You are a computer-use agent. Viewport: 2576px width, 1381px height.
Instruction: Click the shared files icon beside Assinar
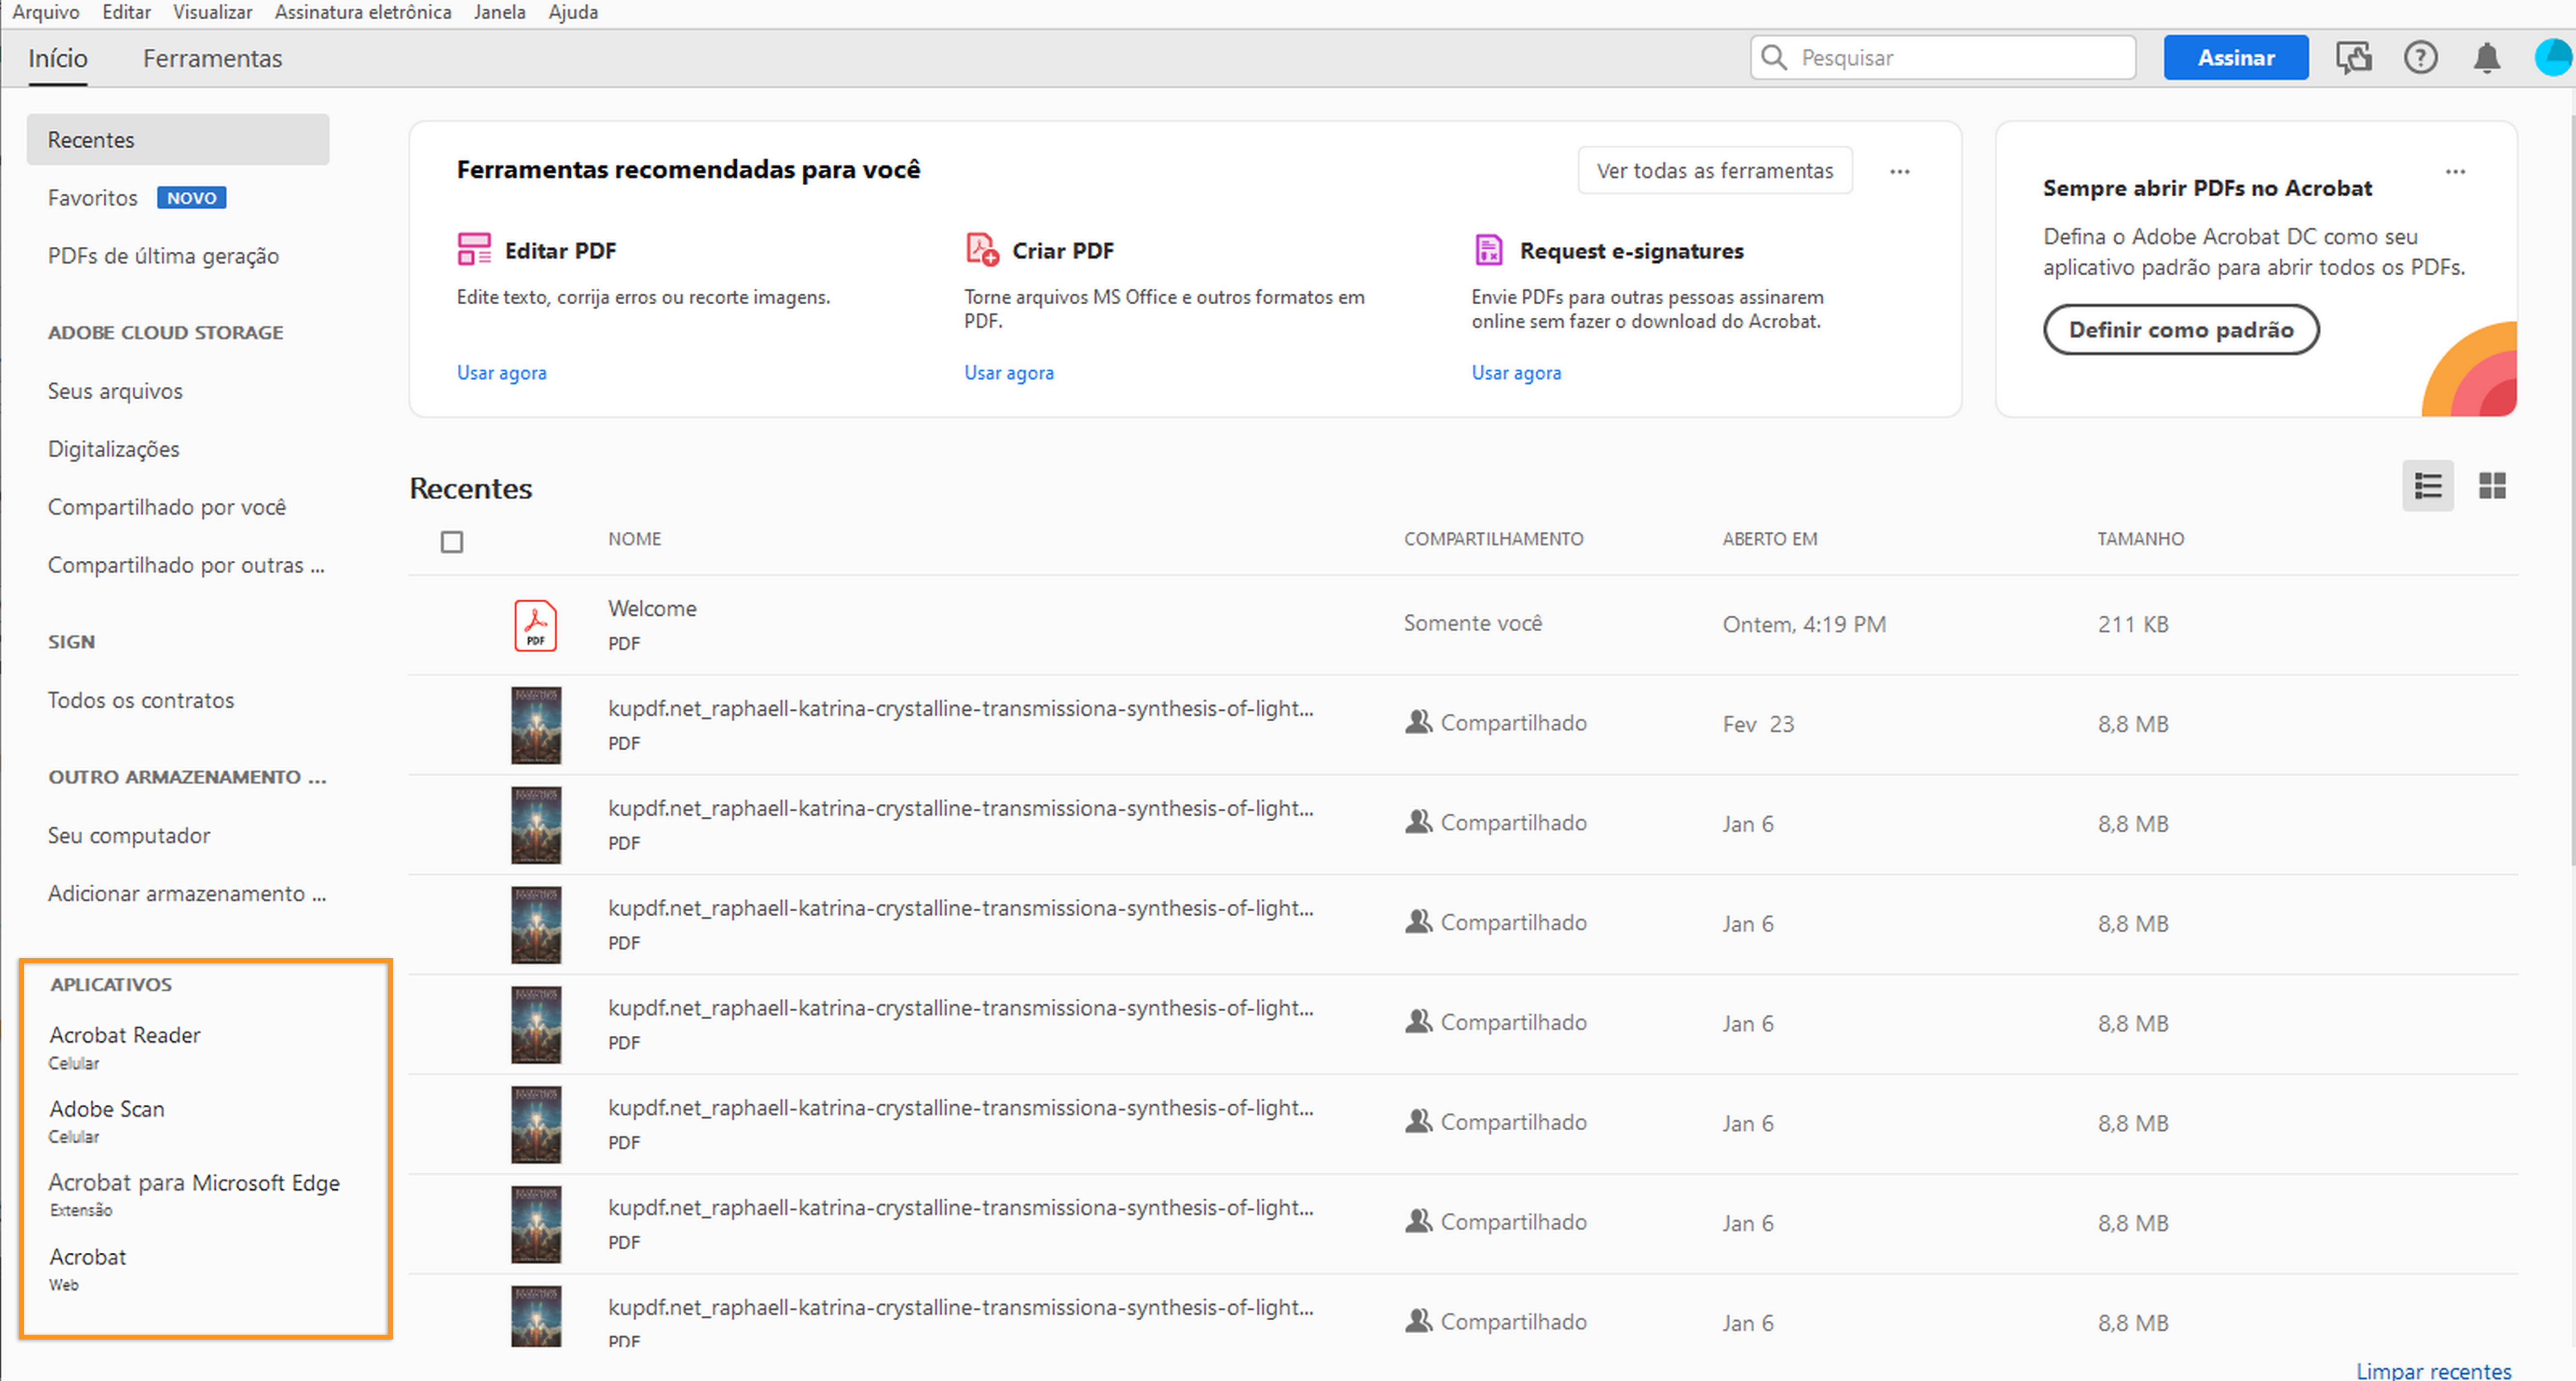coord(2354,58)
